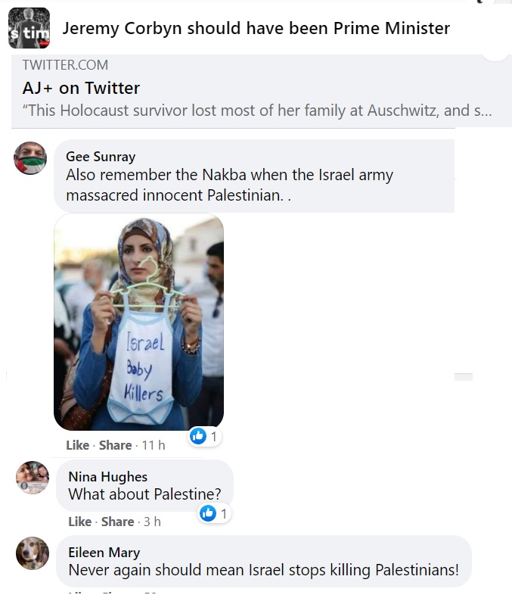Open the Jeremy Corbyn page title

256,29
